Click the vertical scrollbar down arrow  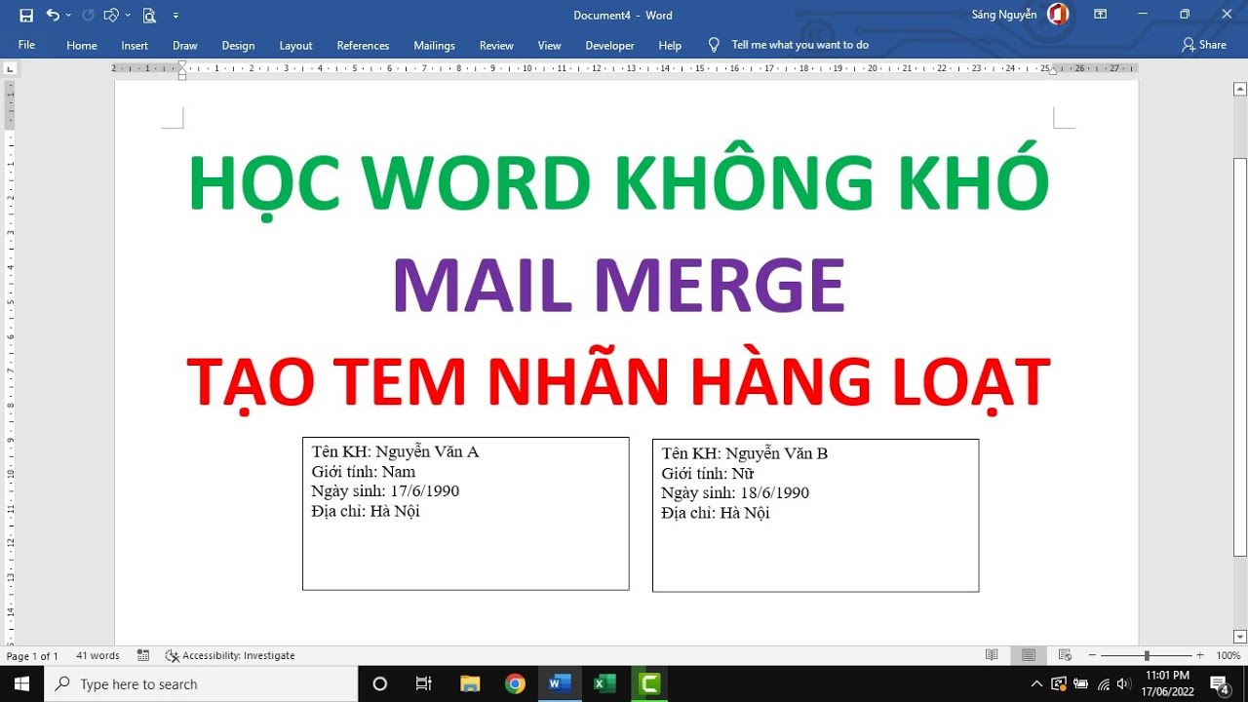pos(1239,636)
